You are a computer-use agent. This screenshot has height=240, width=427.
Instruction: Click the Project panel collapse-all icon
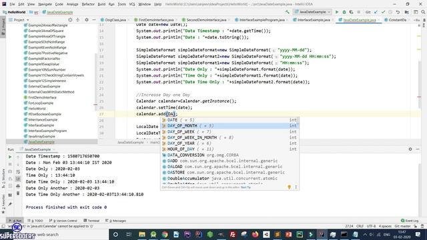click(x=77, y=20)
